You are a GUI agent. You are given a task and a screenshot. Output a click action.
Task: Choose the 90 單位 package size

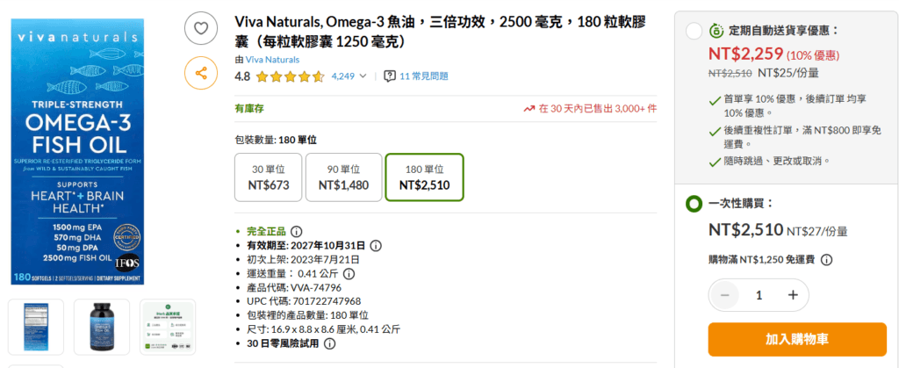coord(344,177)
